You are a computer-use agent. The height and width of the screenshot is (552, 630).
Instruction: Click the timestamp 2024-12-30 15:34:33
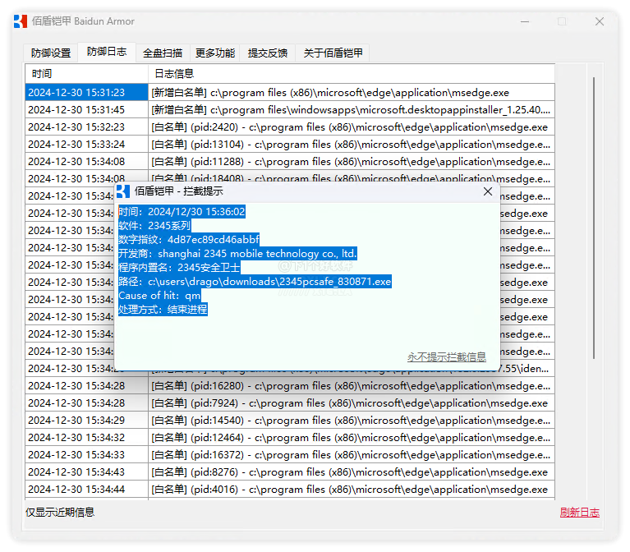76,455
